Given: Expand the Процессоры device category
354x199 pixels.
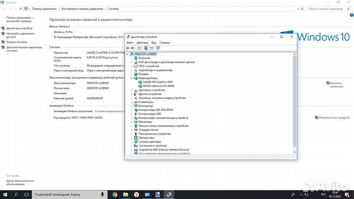Looking at the screenshot, I should [x=131, y=138].
